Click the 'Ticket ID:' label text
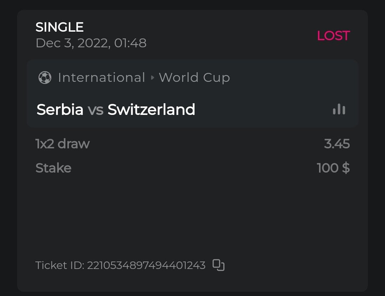Image resolution: width=385 pixels, height=296 pixels. pyautogui.click(x=60, y=265)
